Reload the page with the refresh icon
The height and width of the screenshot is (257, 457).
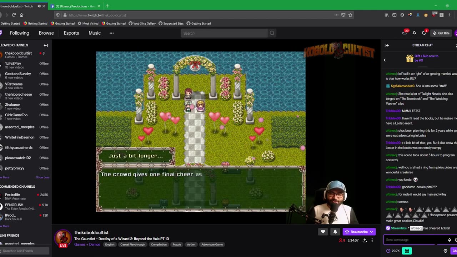tap(14, 15)
